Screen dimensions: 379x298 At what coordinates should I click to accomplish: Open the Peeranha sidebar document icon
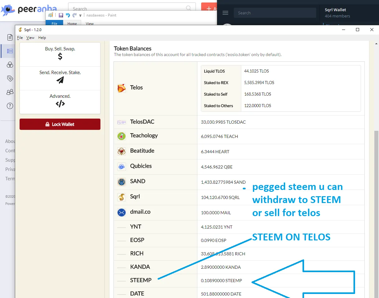10,37
